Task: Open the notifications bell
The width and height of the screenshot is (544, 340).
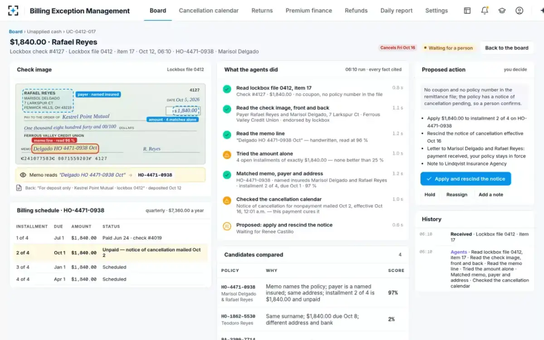Action: click(x=485, y=10)
